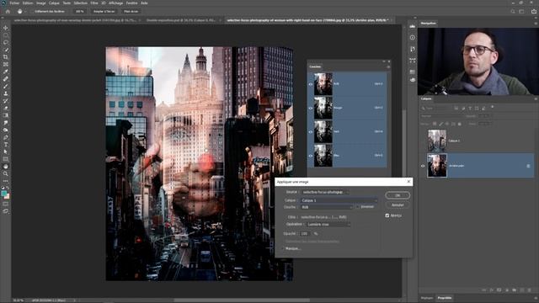The width and height of the screenshot is (539, 303).
Task: Open the Info panel icon in dock
Action: (x=412, y=37)
